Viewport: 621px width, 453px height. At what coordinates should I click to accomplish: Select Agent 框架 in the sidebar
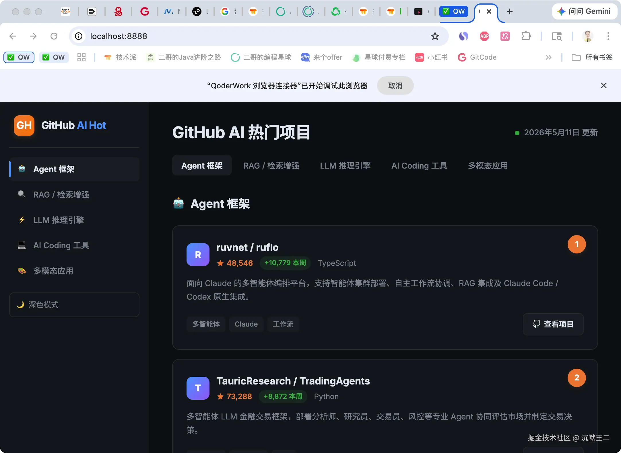[x=74, y=169]
